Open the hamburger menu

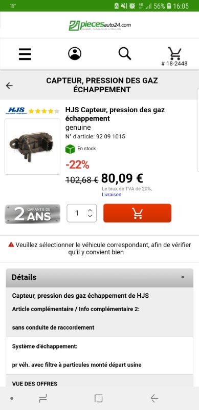25,54
